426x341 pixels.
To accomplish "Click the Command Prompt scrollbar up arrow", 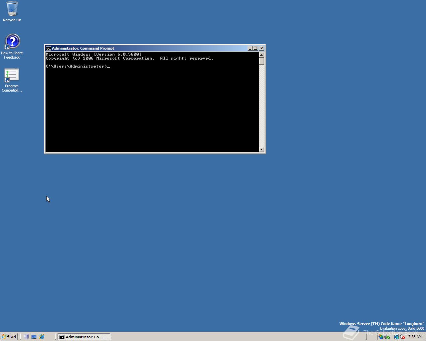I will point(262,55).
